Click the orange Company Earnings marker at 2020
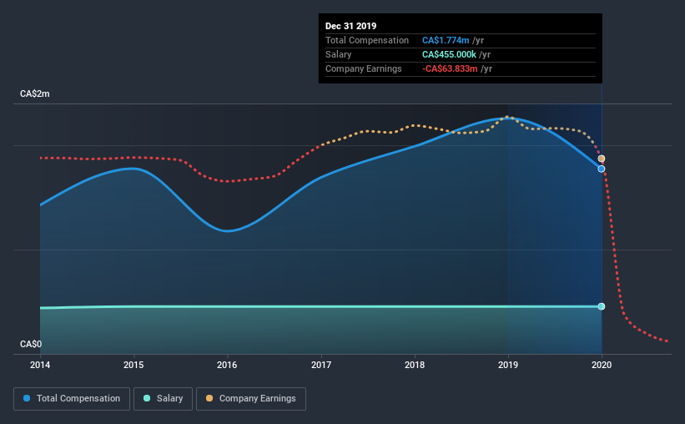The width and height of the screenshot is (685, 424). coord(602,159)
